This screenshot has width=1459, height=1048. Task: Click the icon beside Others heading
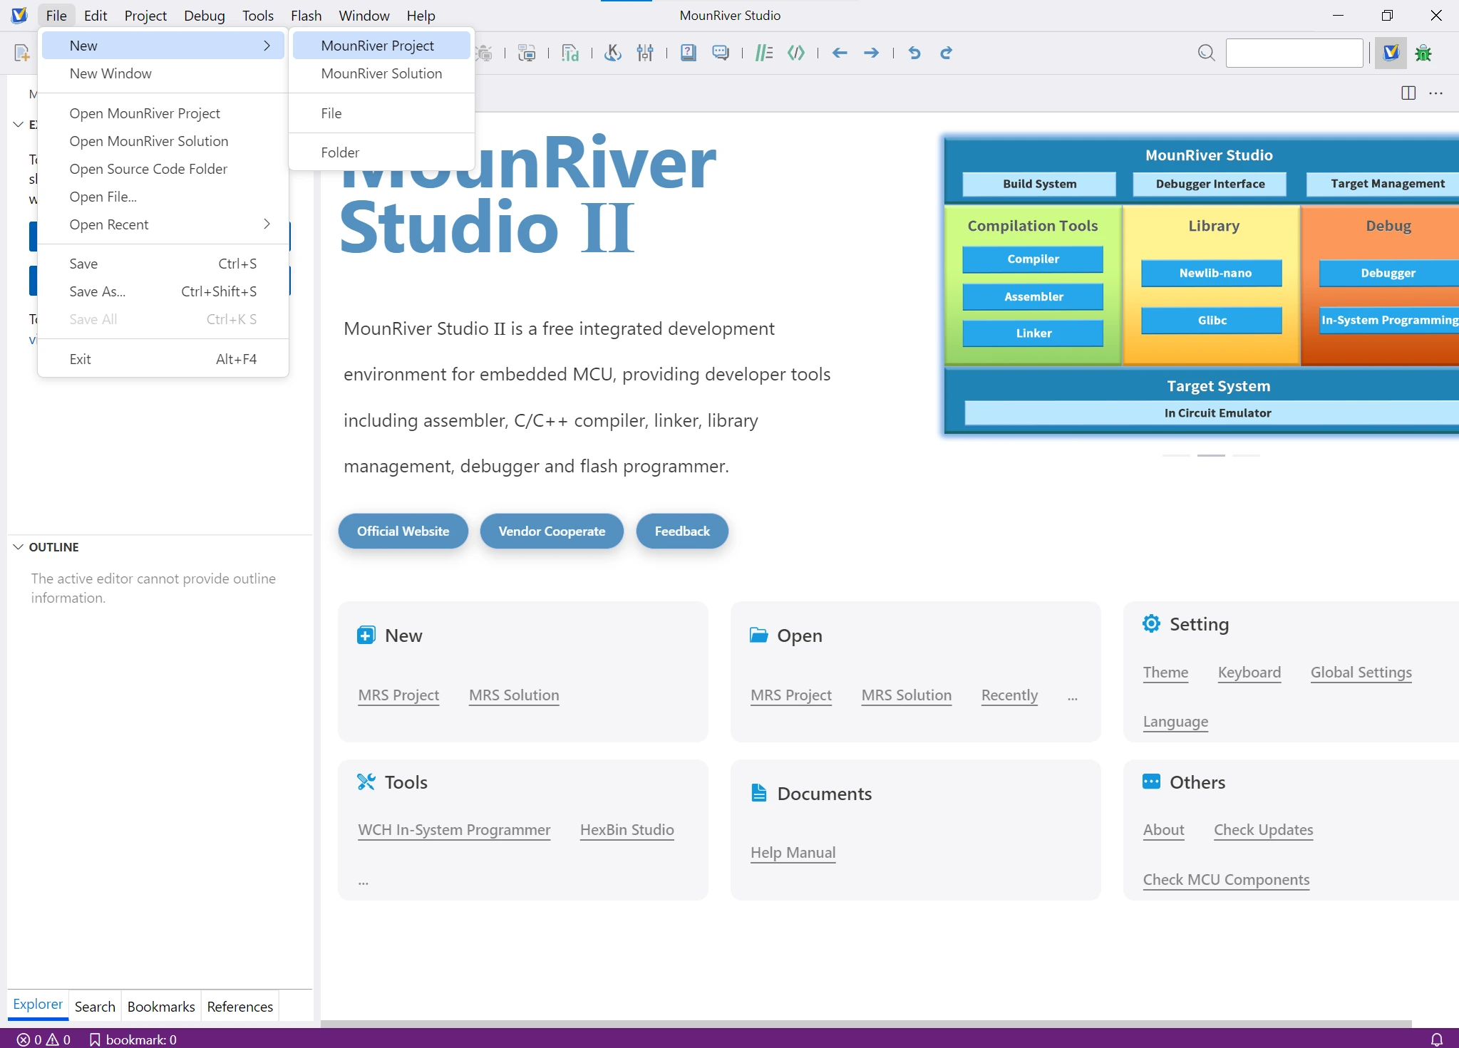click(x=1151, y=782)
